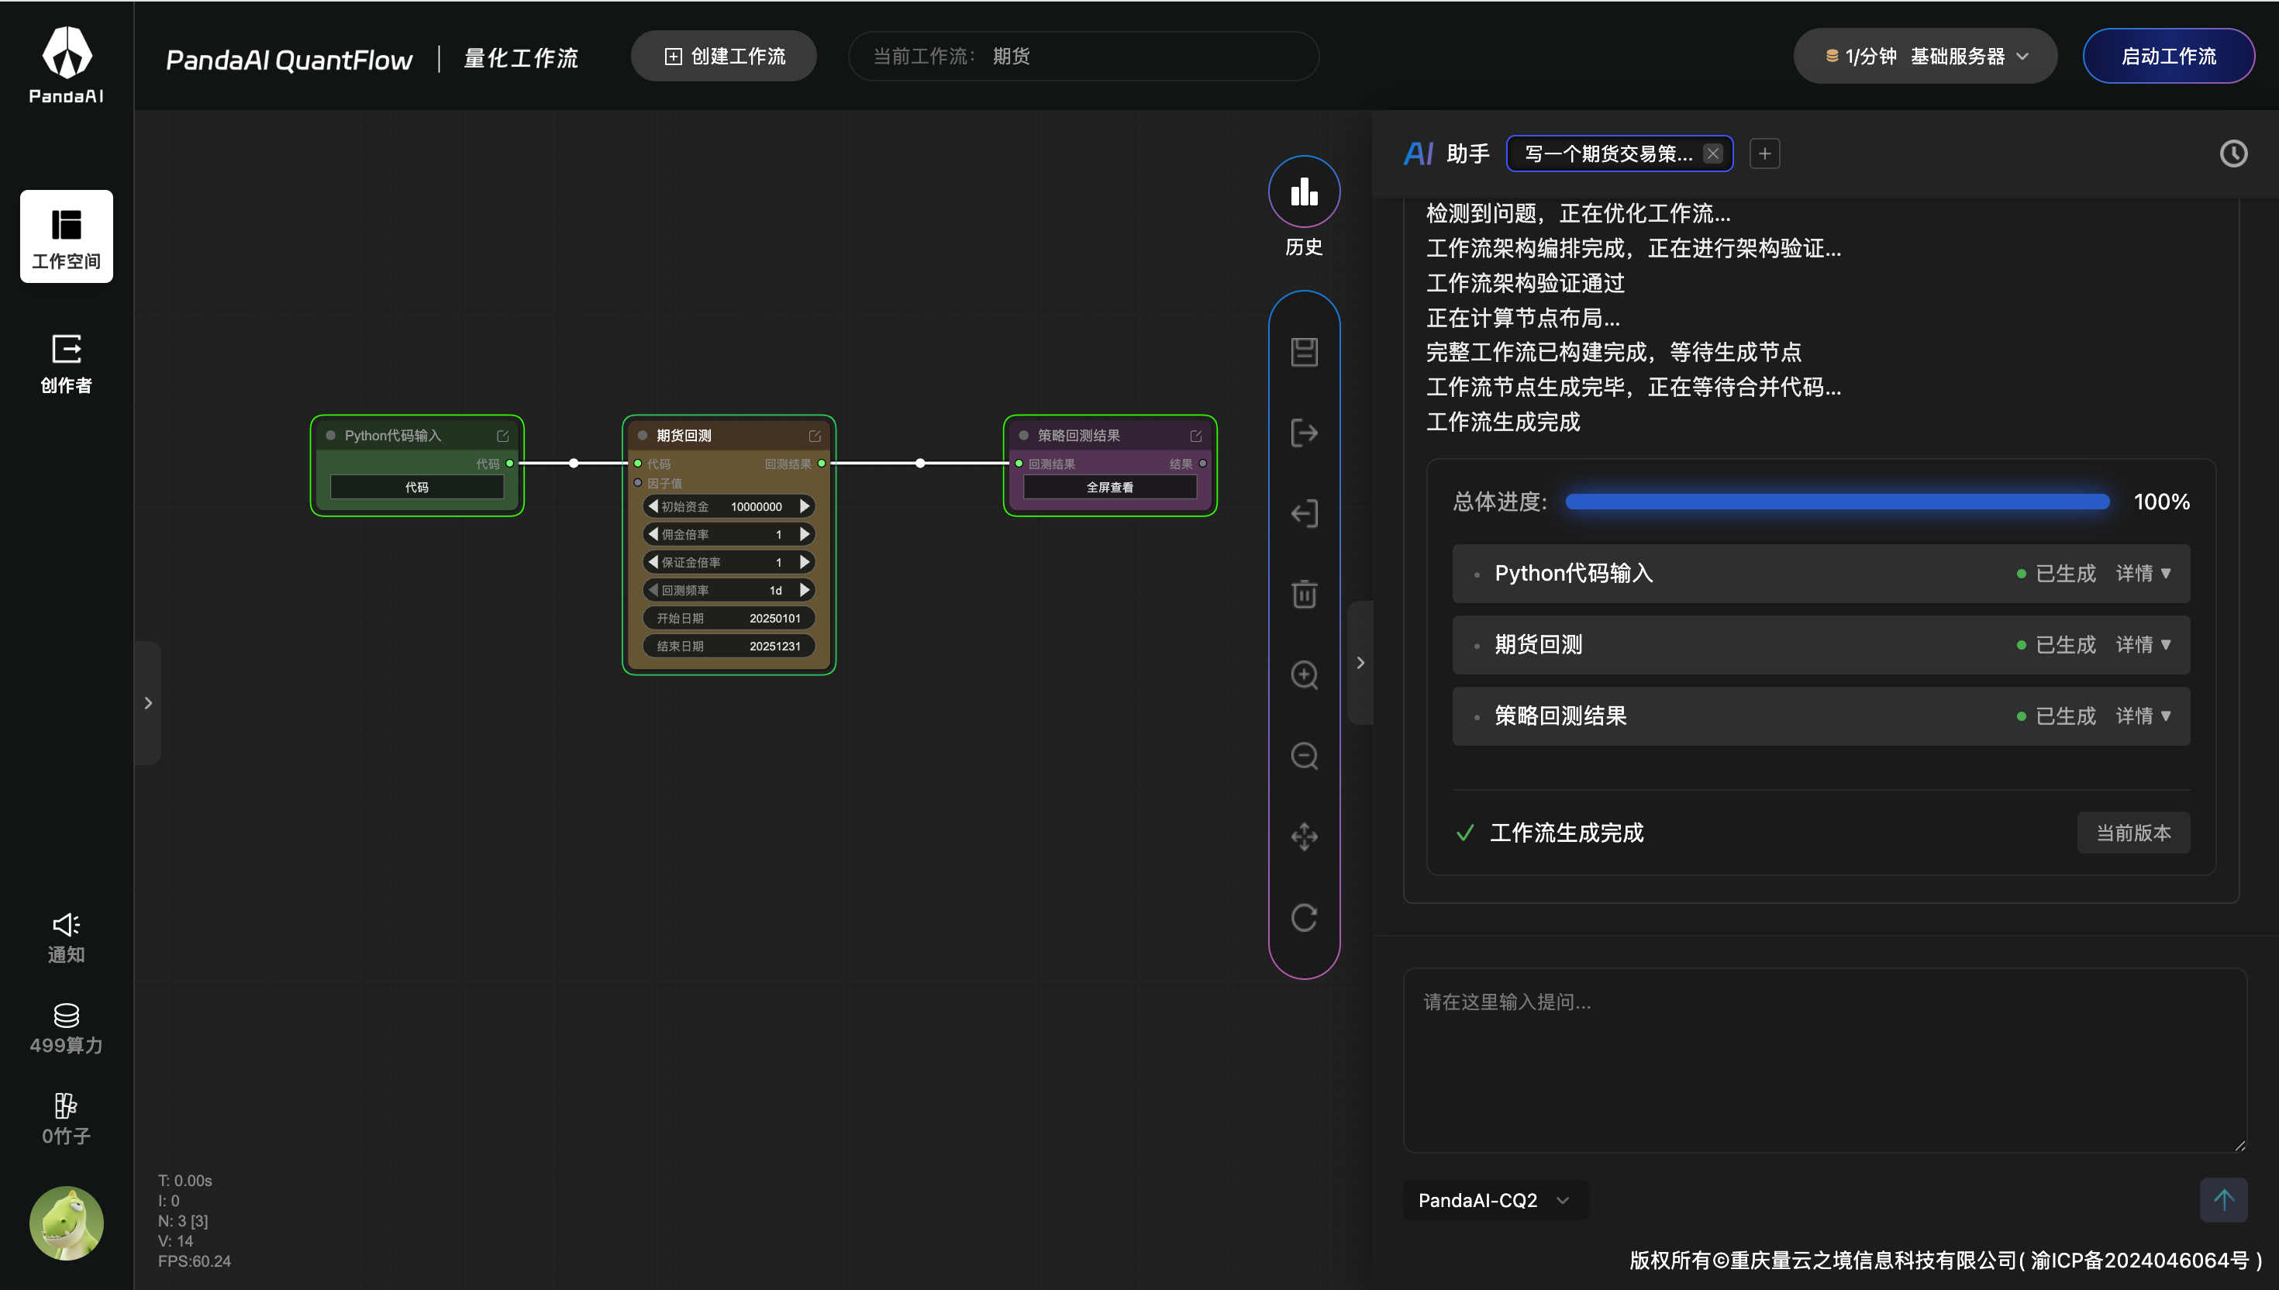Open the PandaAI-CQ2 model dropdown
The height and width of the screenshot is (1290, 2279).
[1495, 1199]
